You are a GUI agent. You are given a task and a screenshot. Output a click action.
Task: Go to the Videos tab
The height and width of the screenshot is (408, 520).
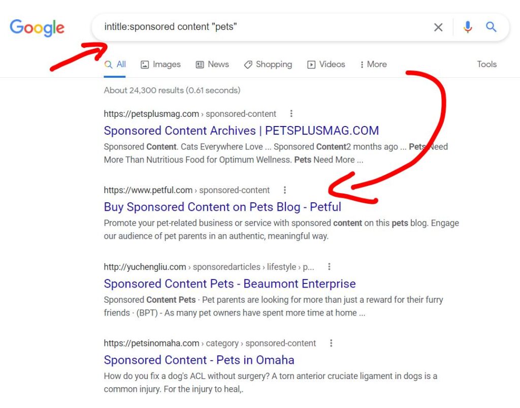pos(326,65)
